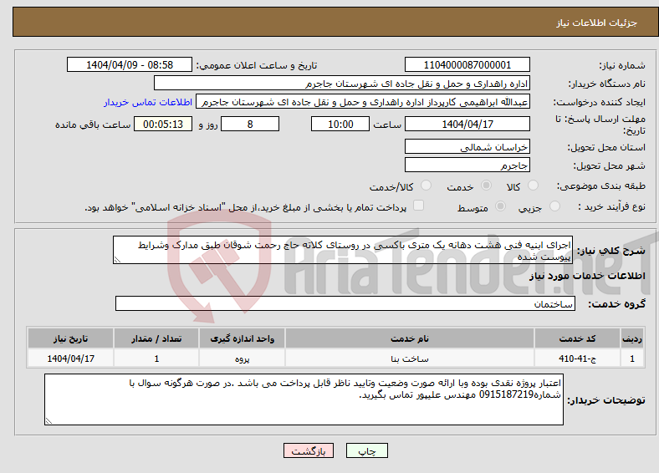Click the resize handle of the description text area
This screenshot has height=473, width=659.
point(117,260)
